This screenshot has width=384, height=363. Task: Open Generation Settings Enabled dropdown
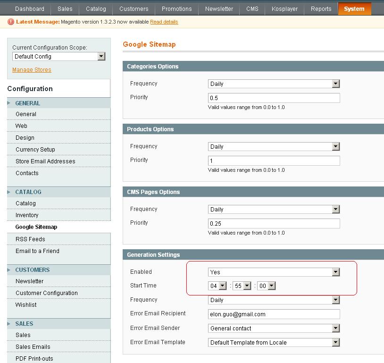(274, 272)
